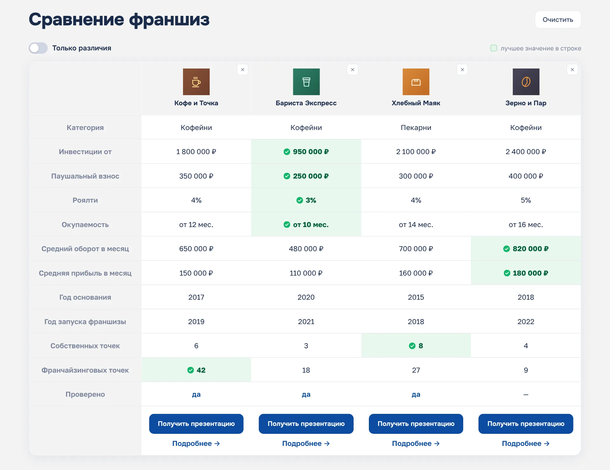Open the Бариста Экспресс green cup logo
Viewport: 610px width, 470px height.
coord(306,82)
